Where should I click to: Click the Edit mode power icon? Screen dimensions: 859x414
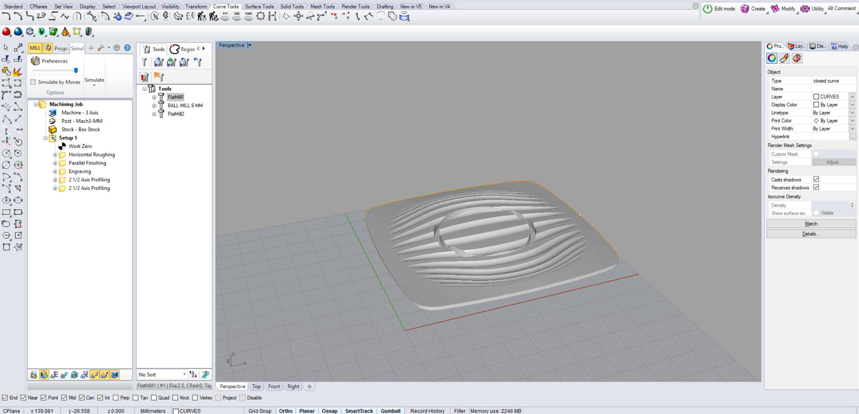[707, 9]
